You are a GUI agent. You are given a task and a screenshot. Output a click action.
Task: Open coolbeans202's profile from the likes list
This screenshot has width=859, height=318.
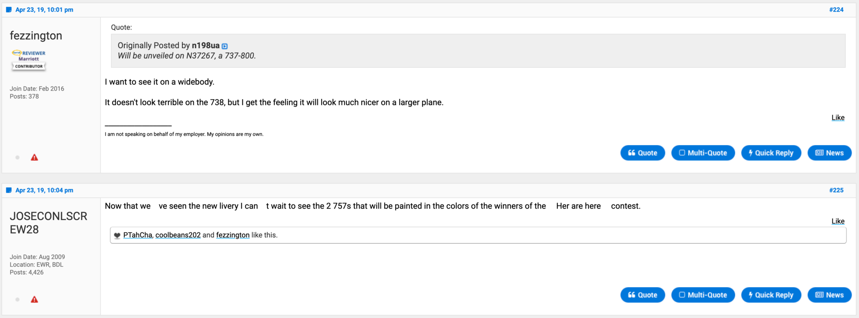tap(178, 235)
